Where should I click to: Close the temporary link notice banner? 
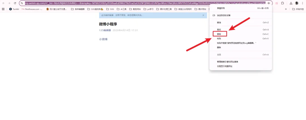coord(203,15)
